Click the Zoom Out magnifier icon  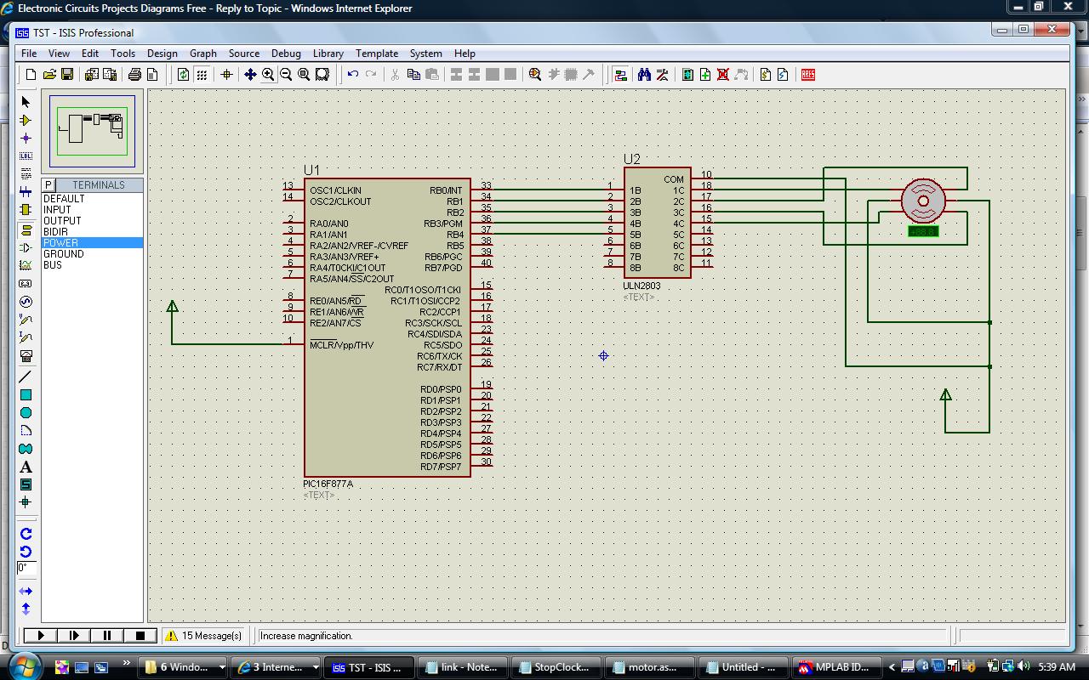[286, 75]
